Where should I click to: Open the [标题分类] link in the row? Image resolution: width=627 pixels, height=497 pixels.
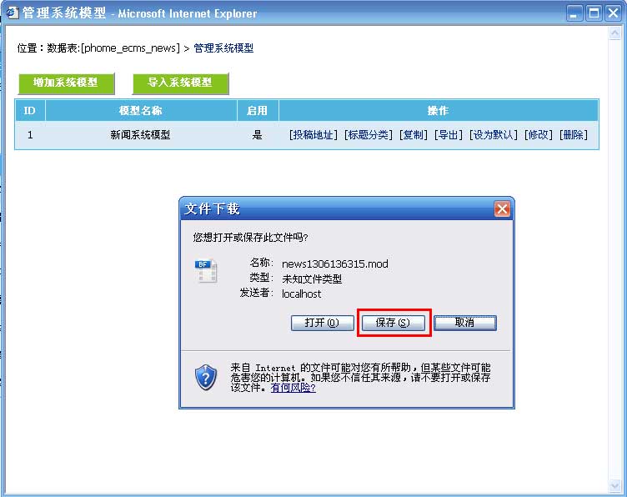369,134
